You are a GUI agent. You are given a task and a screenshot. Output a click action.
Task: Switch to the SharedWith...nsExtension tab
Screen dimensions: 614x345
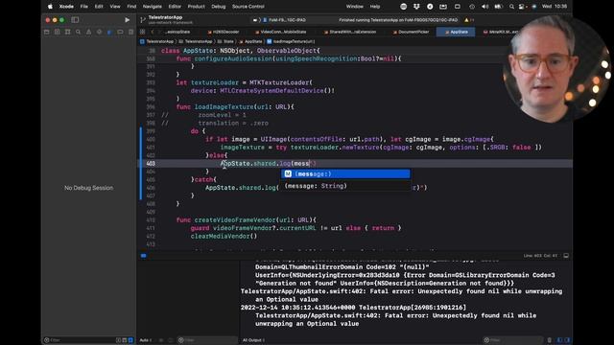click(349, 32)
